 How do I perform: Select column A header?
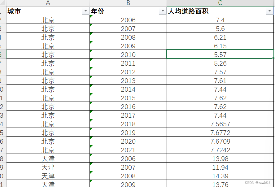[x=48, y=3]
